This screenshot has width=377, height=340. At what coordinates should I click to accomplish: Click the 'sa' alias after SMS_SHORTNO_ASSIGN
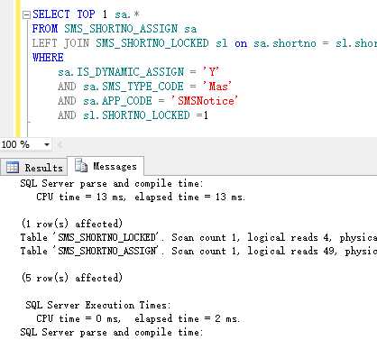click(190, 29)
